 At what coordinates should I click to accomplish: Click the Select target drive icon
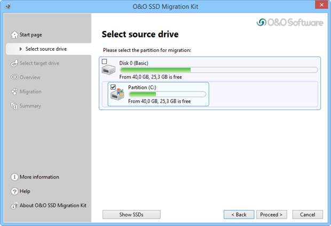[x=14, y=63]
